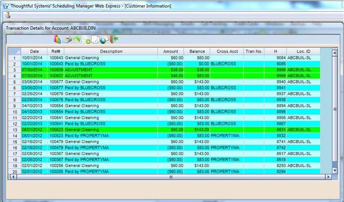
Task: Click Ref# 100479 in row 15
Action: [x=57, y=142]
